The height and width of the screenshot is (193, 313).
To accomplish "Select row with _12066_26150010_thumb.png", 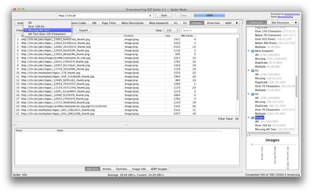I will point(106,47).
